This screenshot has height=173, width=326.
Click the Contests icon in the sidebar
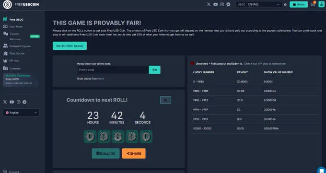(x=5, y=68)
